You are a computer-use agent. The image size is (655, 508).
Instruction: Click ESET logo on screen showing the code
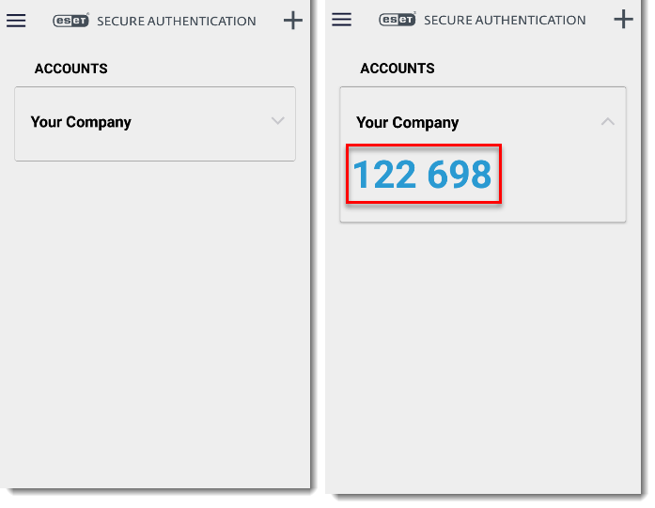[x=397, y=20]
